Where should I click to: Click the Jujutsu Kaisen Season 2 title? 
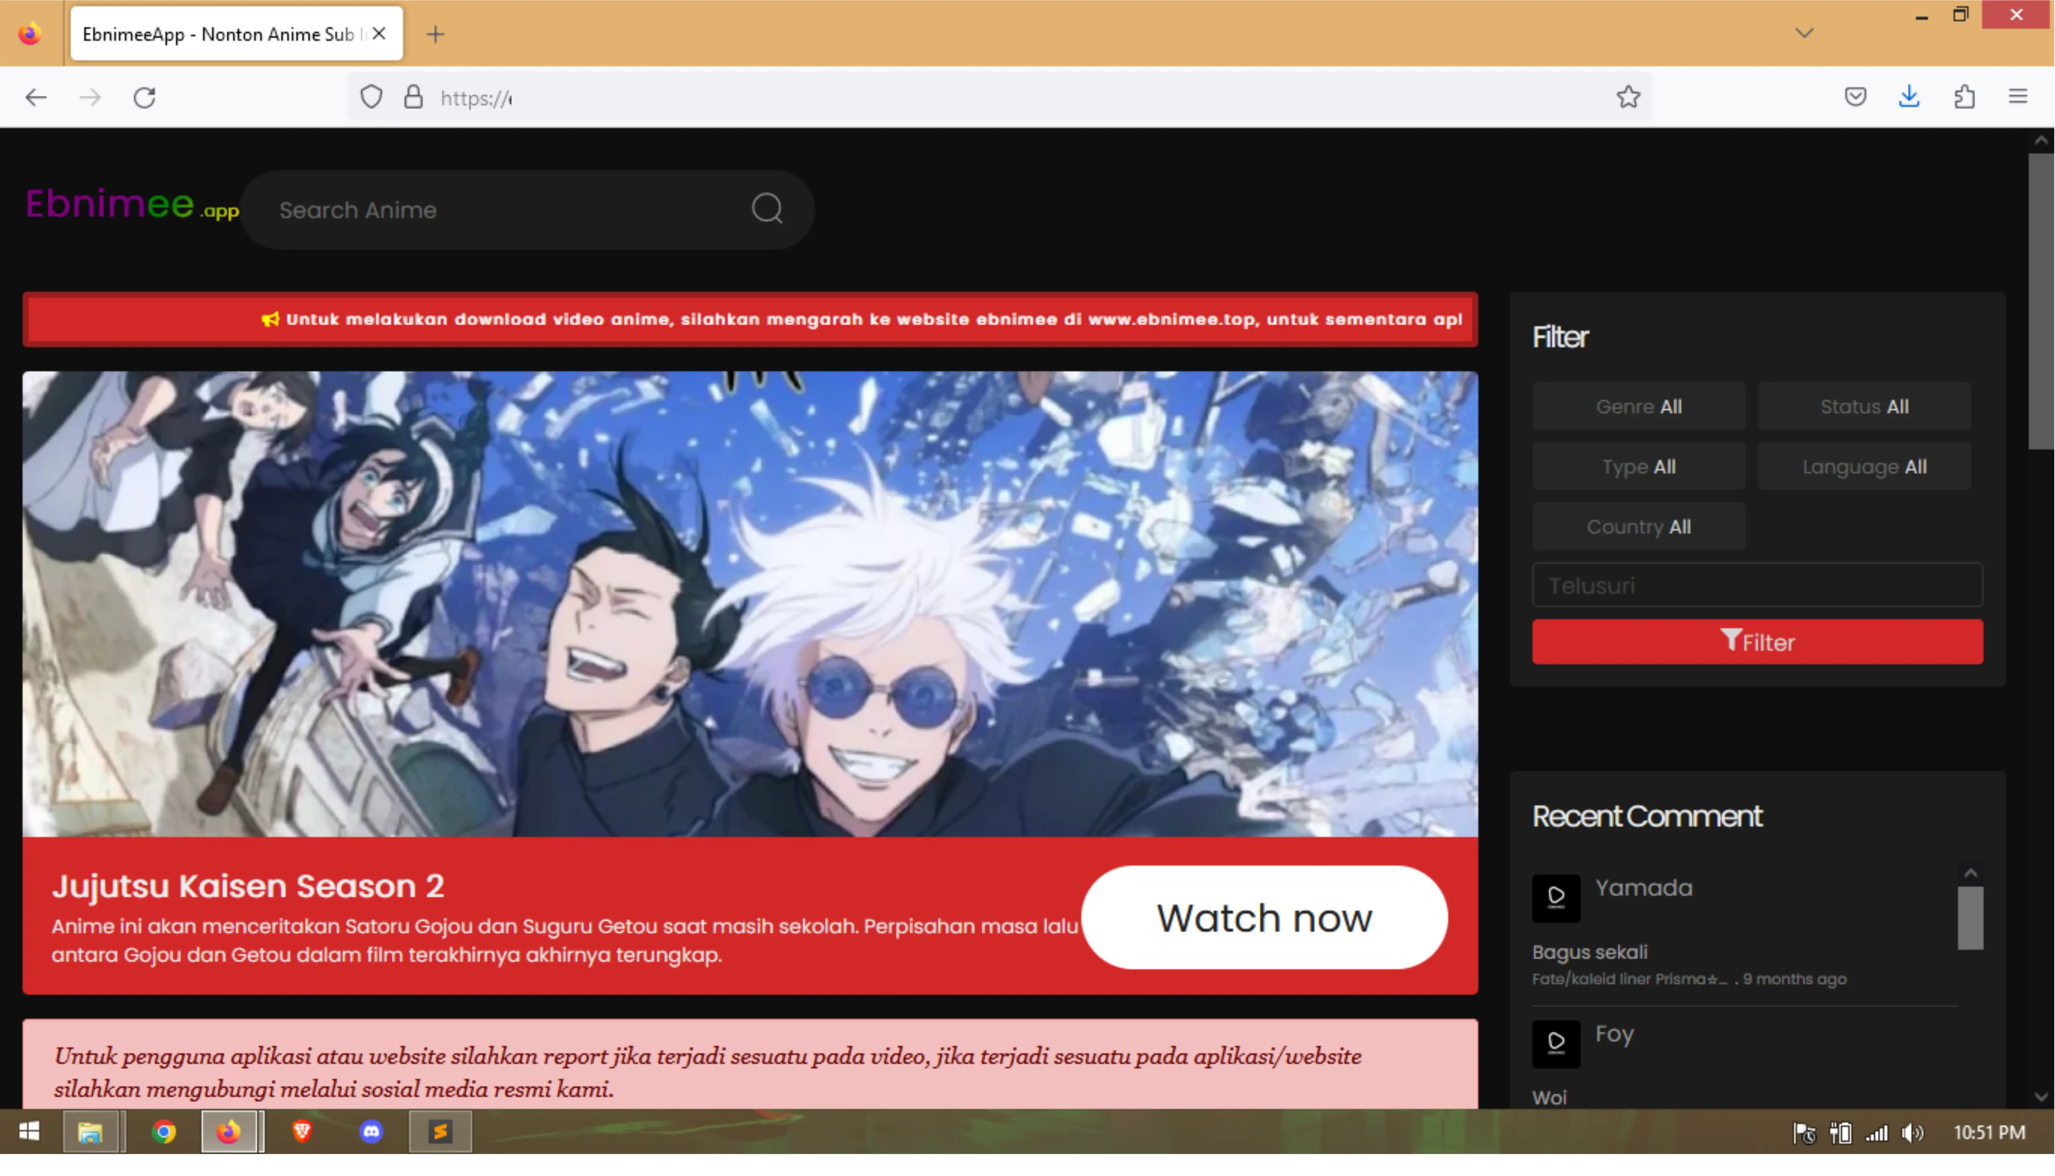click(x=248, y=886)
